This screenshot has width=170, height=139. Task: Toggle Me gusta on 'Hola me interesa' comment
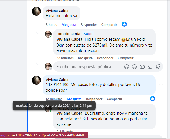tap(69, 25)
